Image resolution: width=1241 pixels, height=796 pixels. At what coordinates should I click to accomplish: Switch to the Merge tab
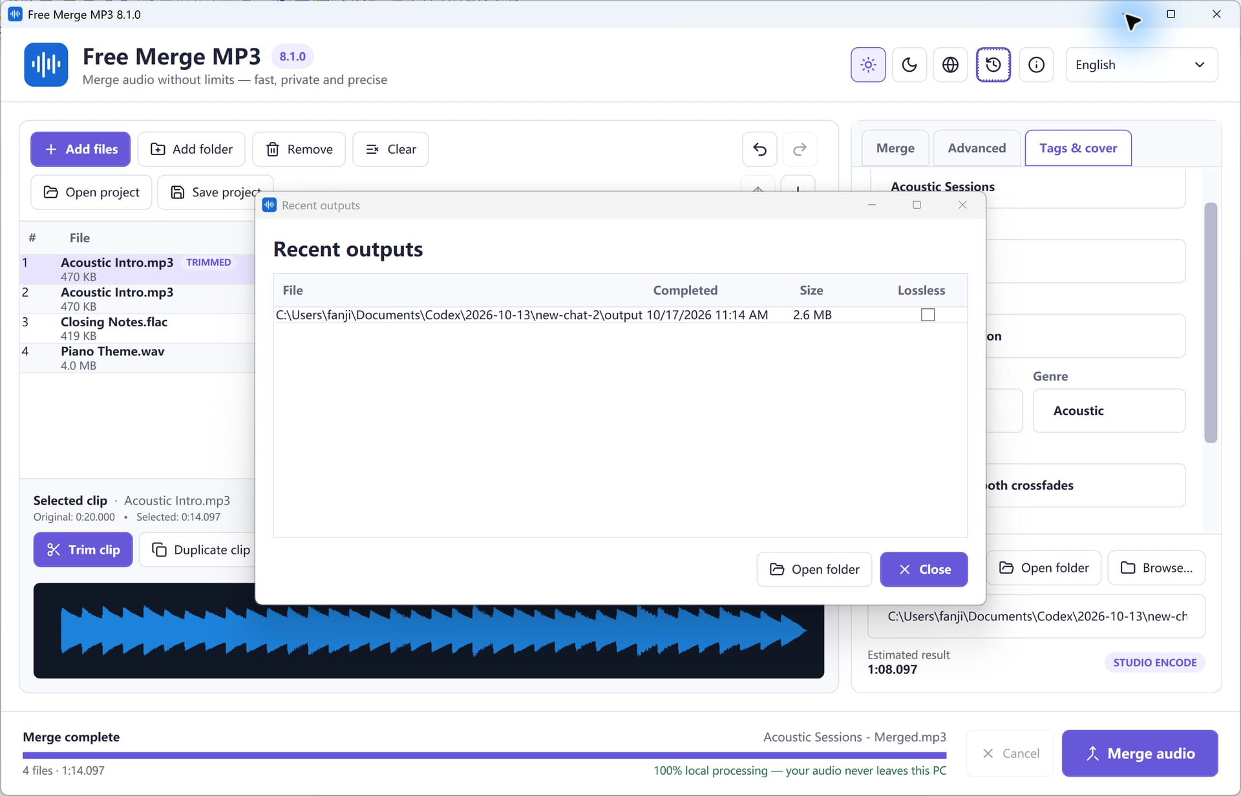pos(895,148)
